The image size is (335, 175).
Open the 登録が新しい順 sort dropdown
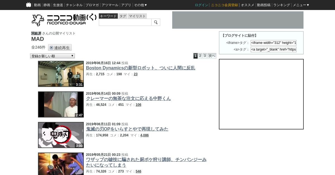pos(52,56)
